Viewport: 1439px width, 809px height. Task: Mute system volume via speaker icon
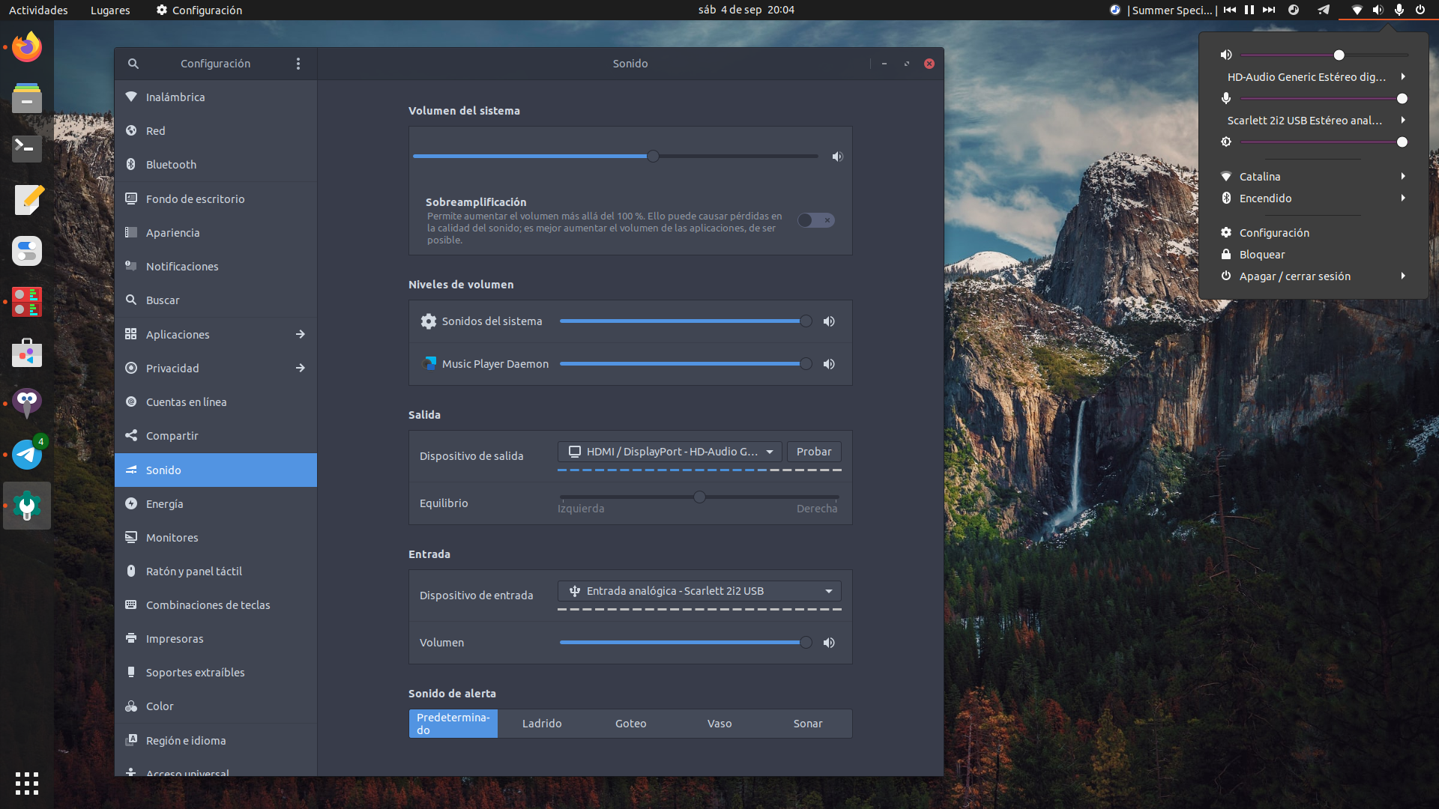837,157
